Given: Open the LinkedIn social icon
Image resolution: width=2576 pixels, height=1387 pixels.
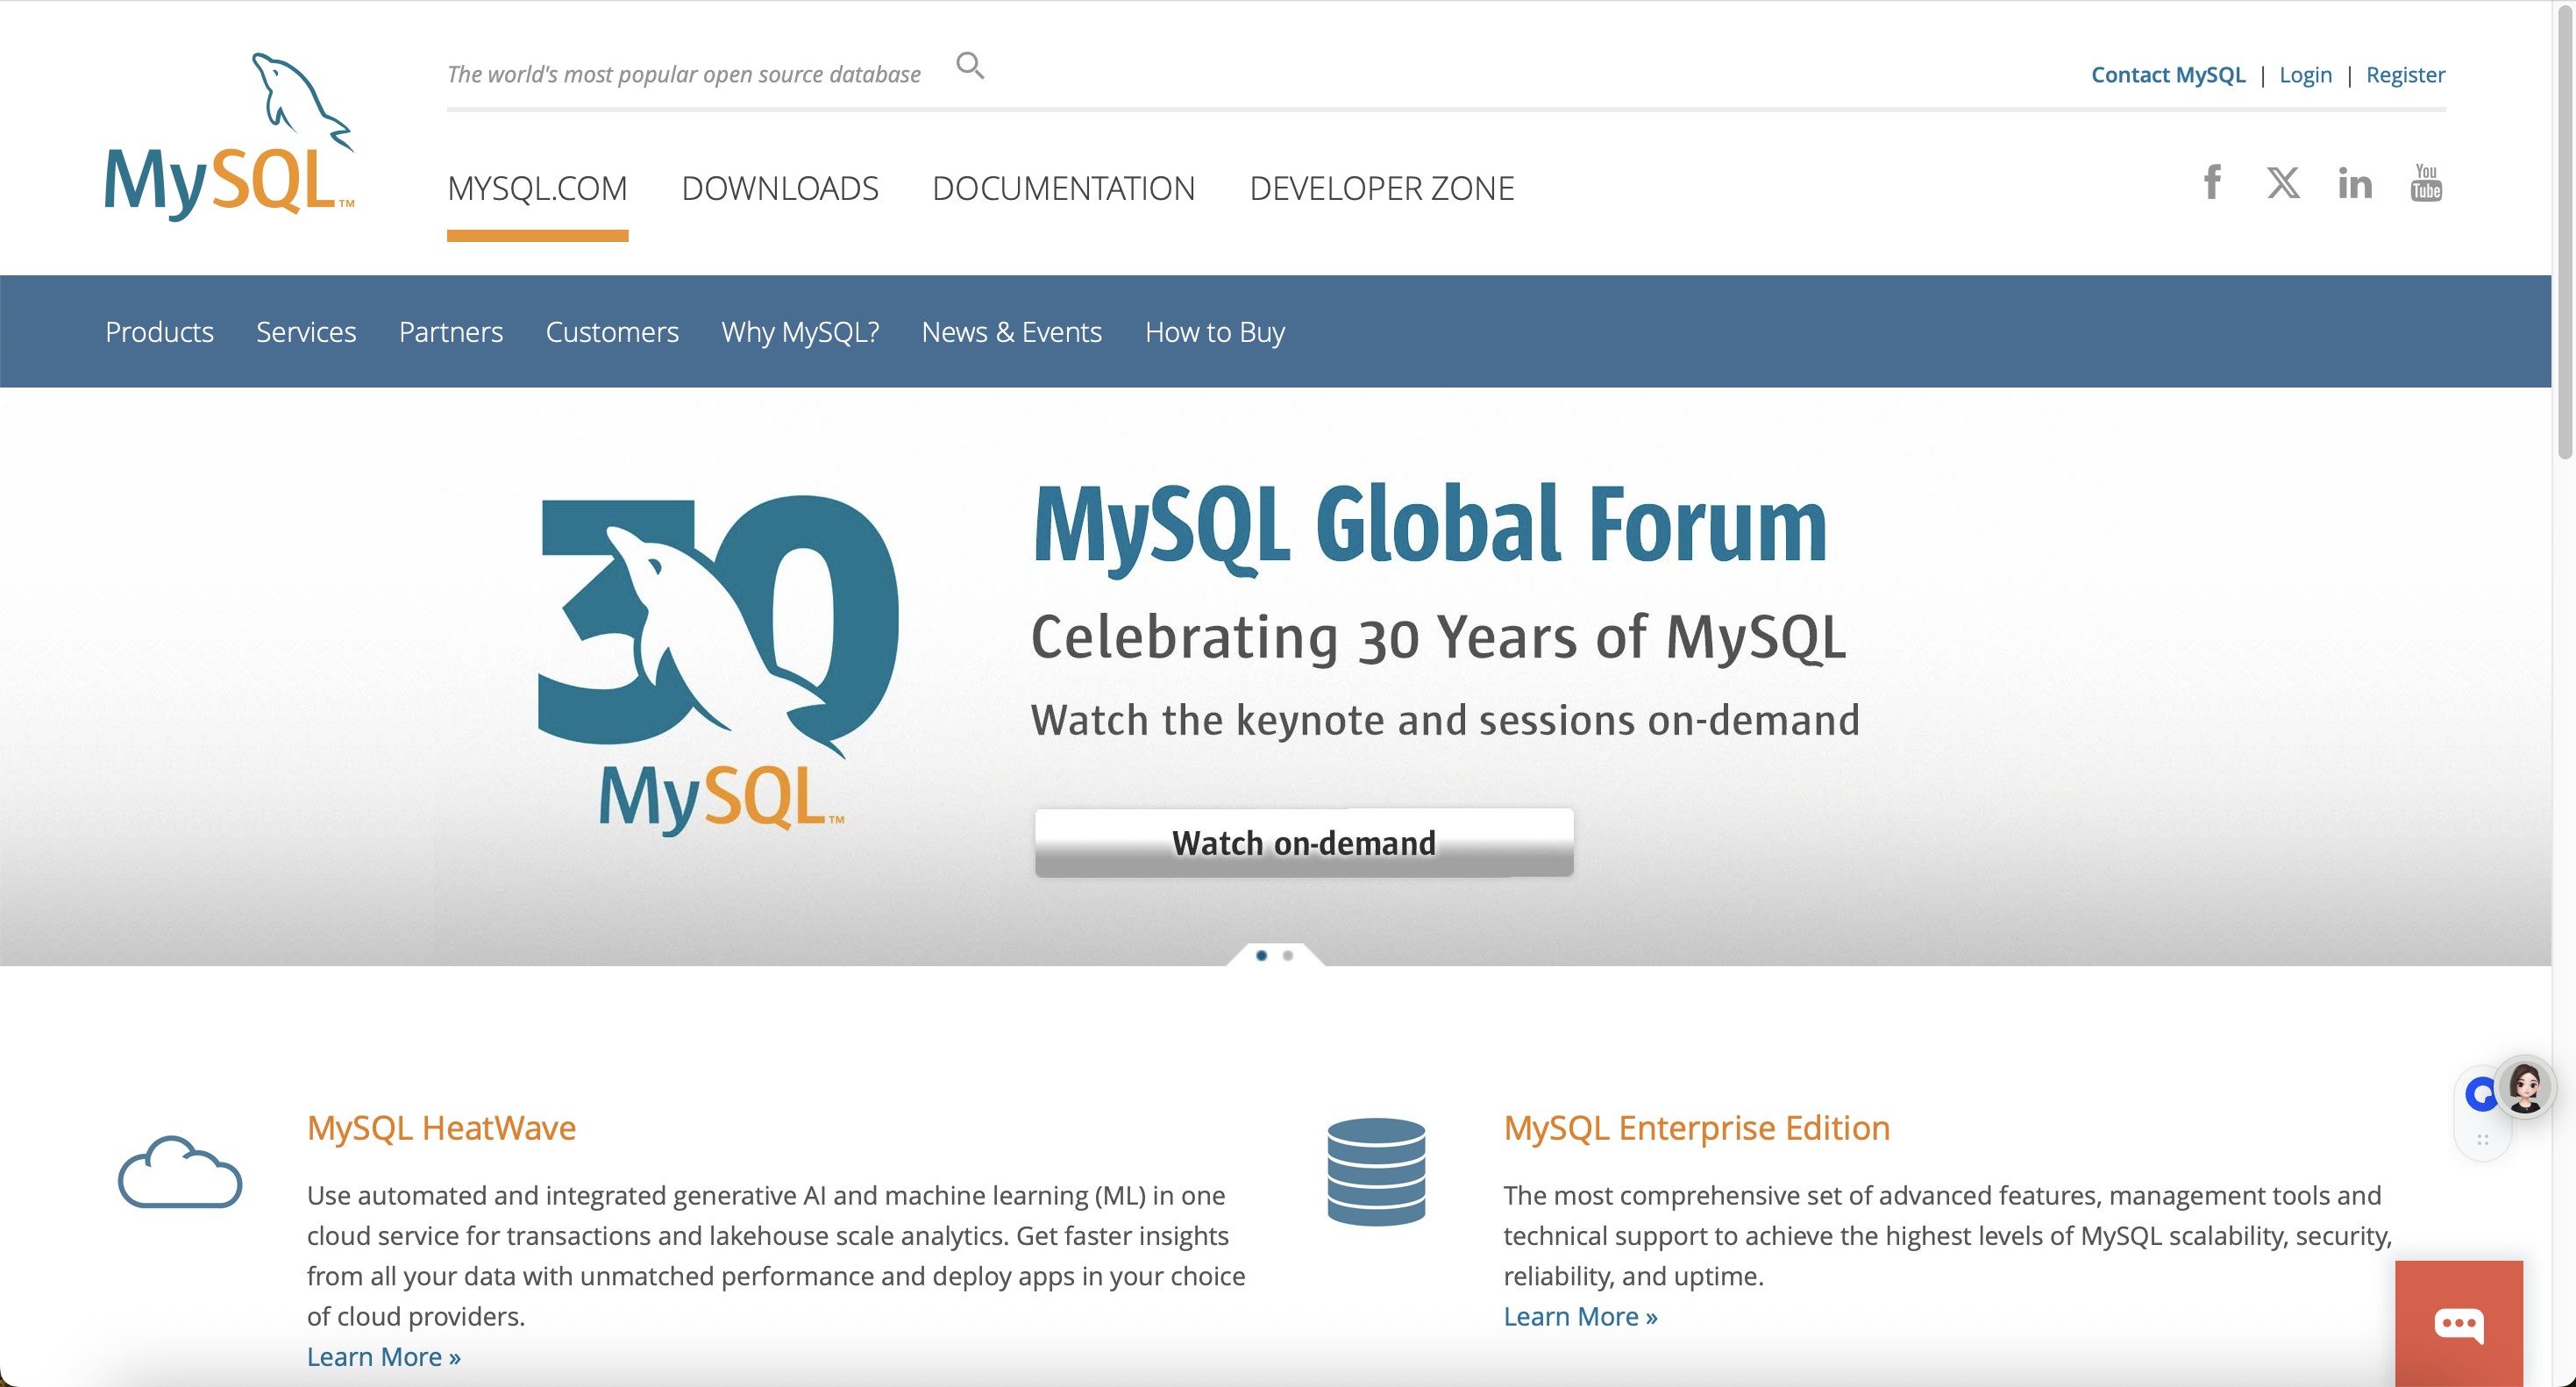Looking at the screenshot, I should pyautogui.click(x=2354, y=184).
